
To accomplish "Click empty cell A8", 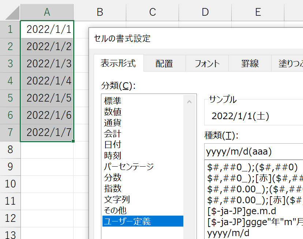I will point(47,150).
